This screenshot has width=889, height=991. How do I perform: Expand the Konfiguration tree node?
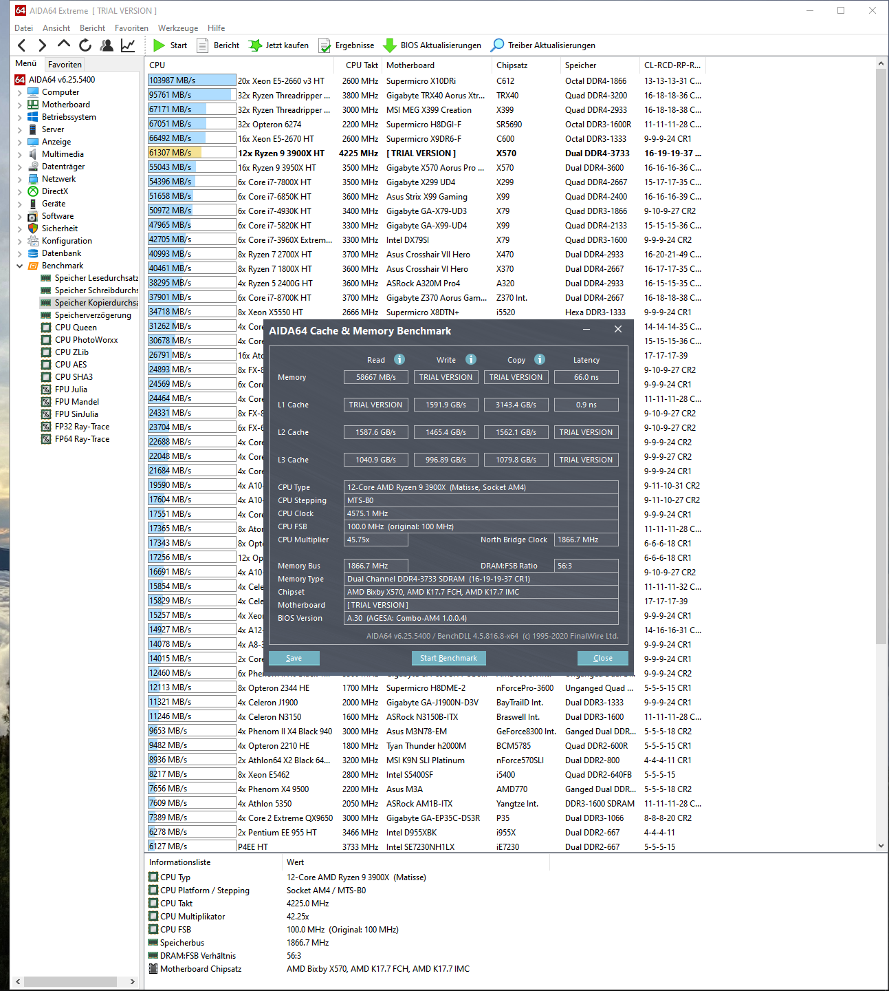19,241
